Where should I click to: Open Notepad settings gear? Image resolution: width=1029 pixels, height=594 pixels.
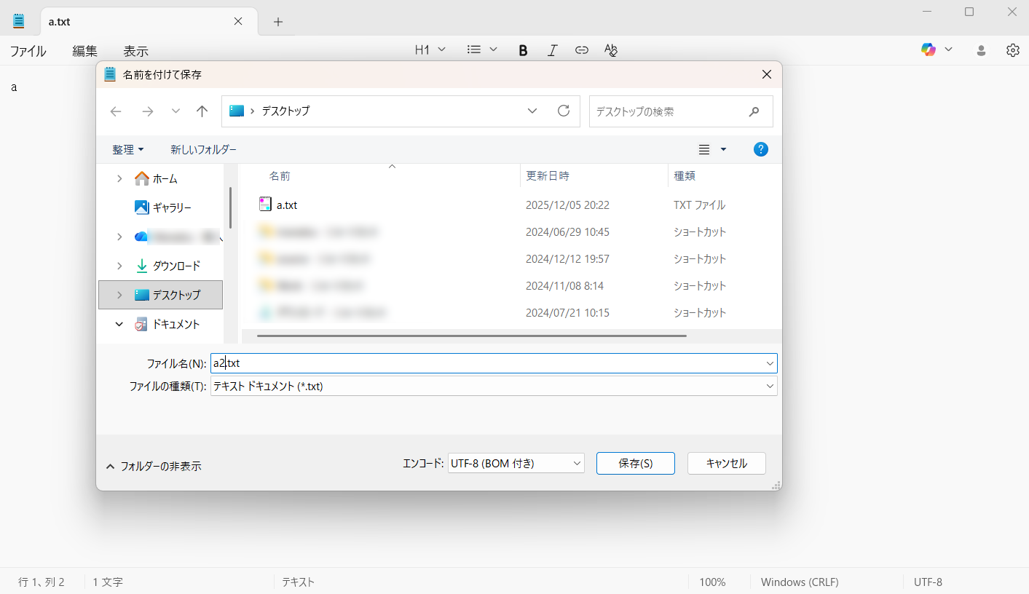[x=1012, y=50]
